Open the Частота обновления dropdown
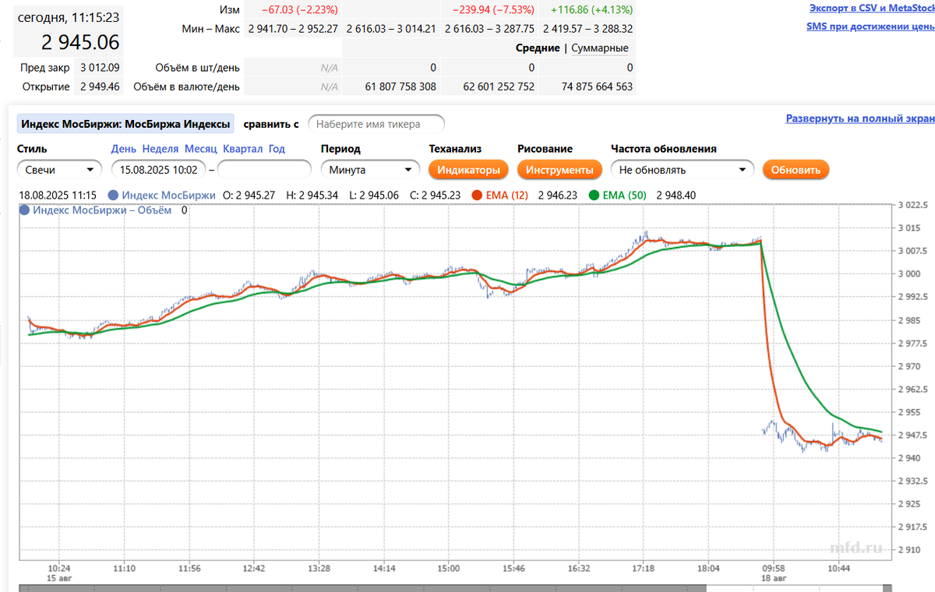935x592 pixels. (x=683, y=169)
